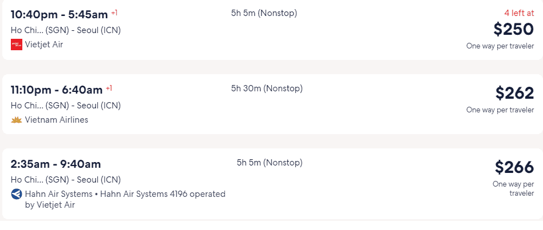
Task: Click the +1 indicator beside 6:40am
Action: coord(109,88)
